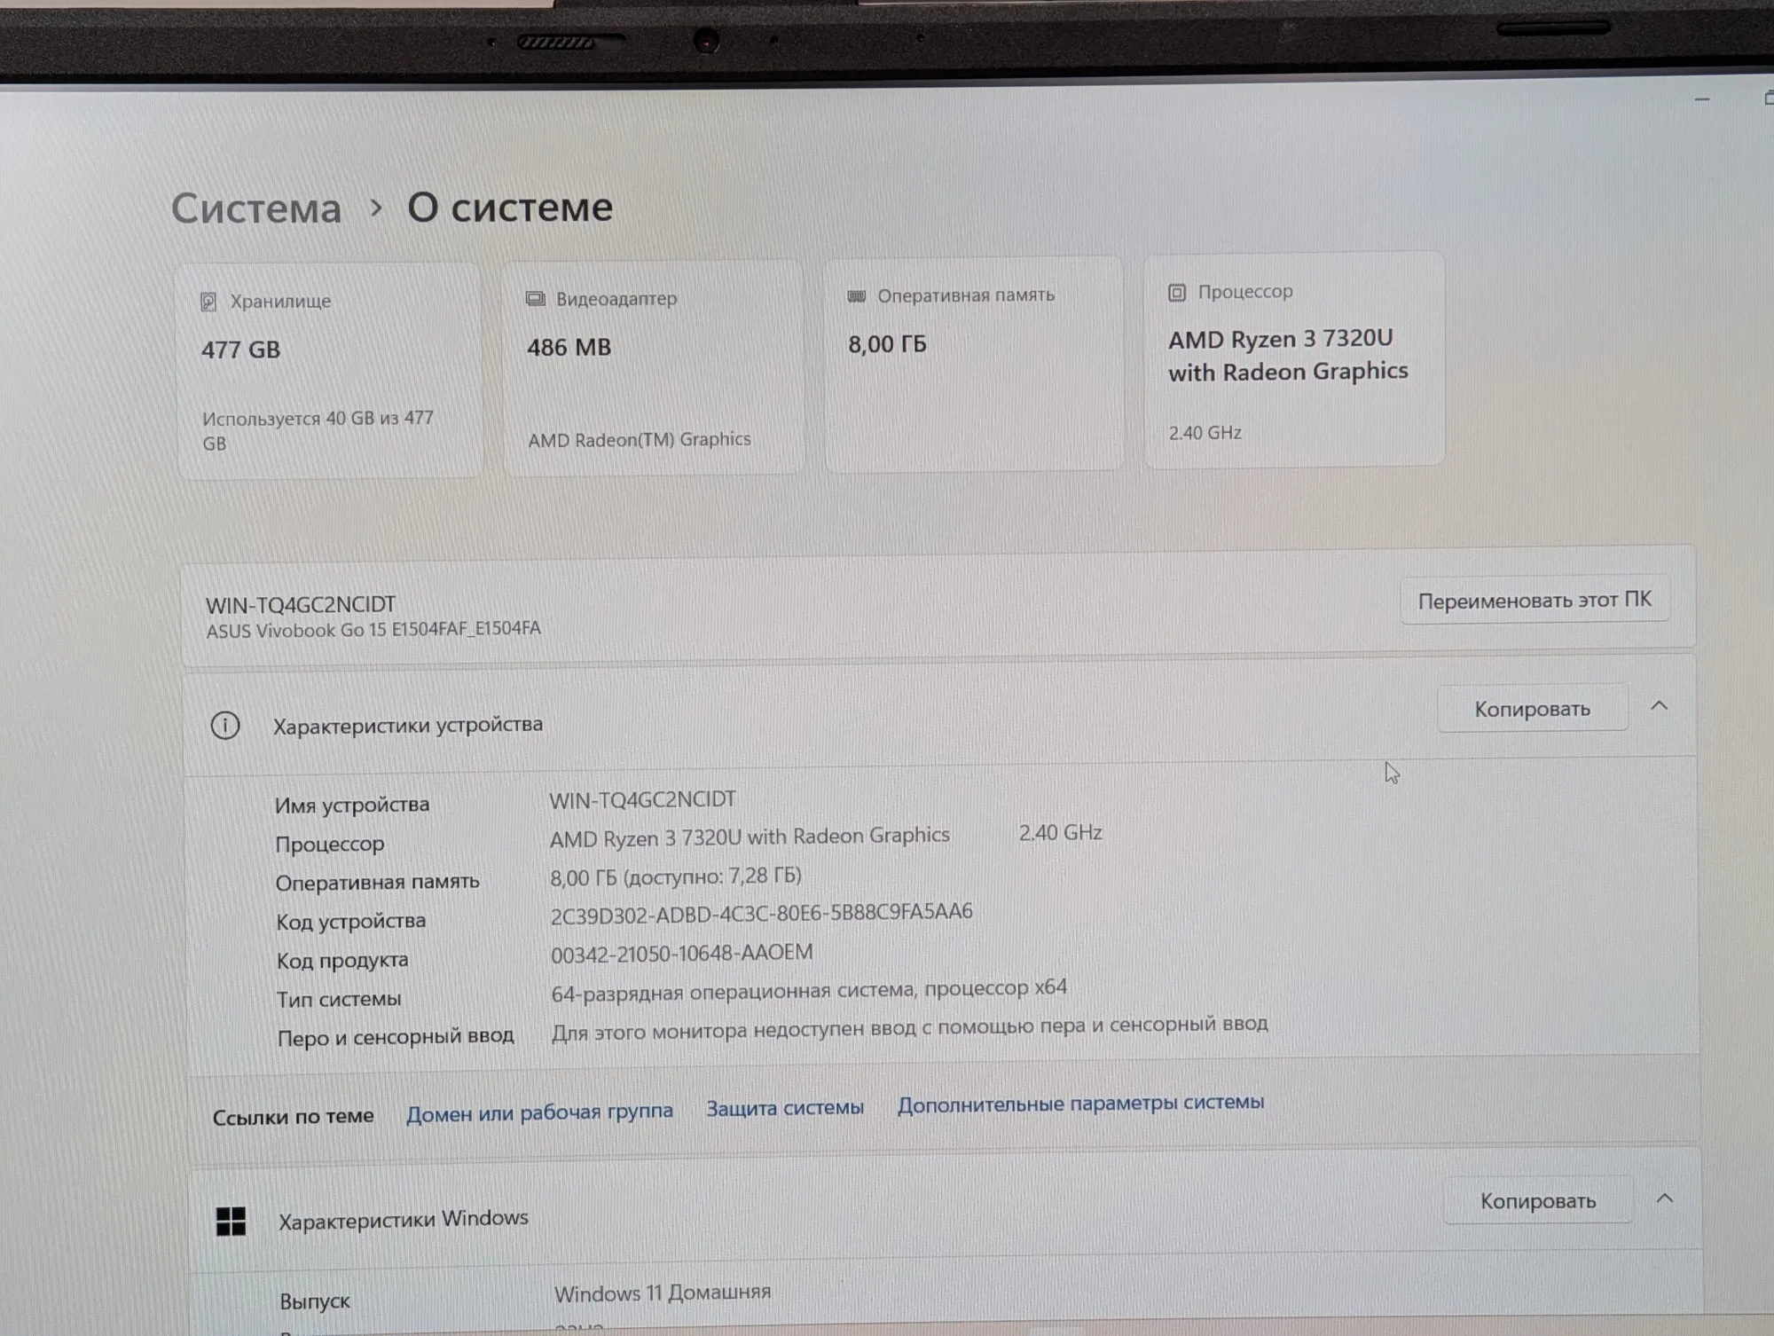
Task: Click ASUS Vivobook Go 15 model text
Action: click(373, 630)
